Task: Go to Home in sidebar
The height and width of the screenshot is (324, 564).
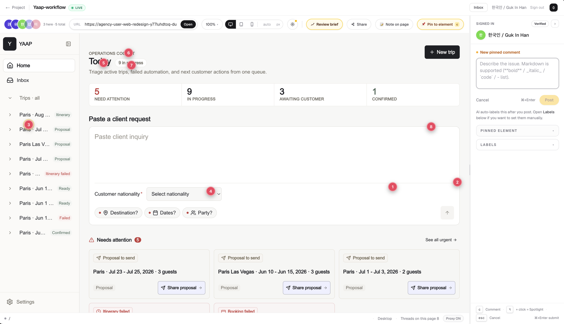Action: point(39,66)
